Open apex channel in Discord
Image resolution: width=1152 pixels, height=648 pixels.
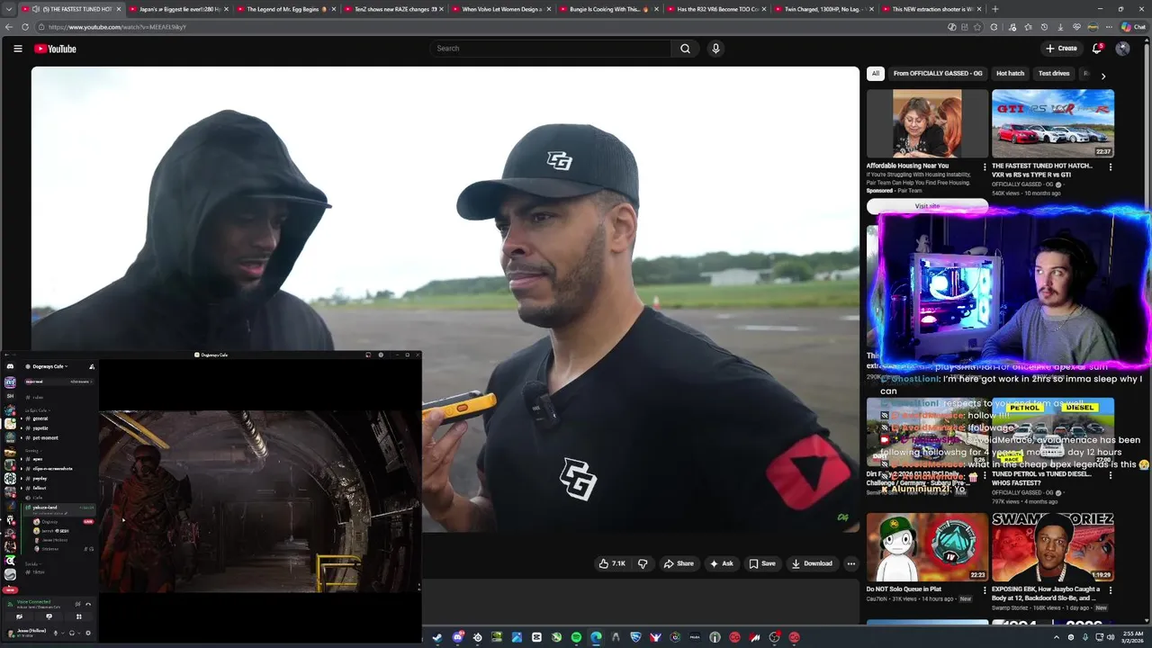pyautogui.click(x=38, y=459)
